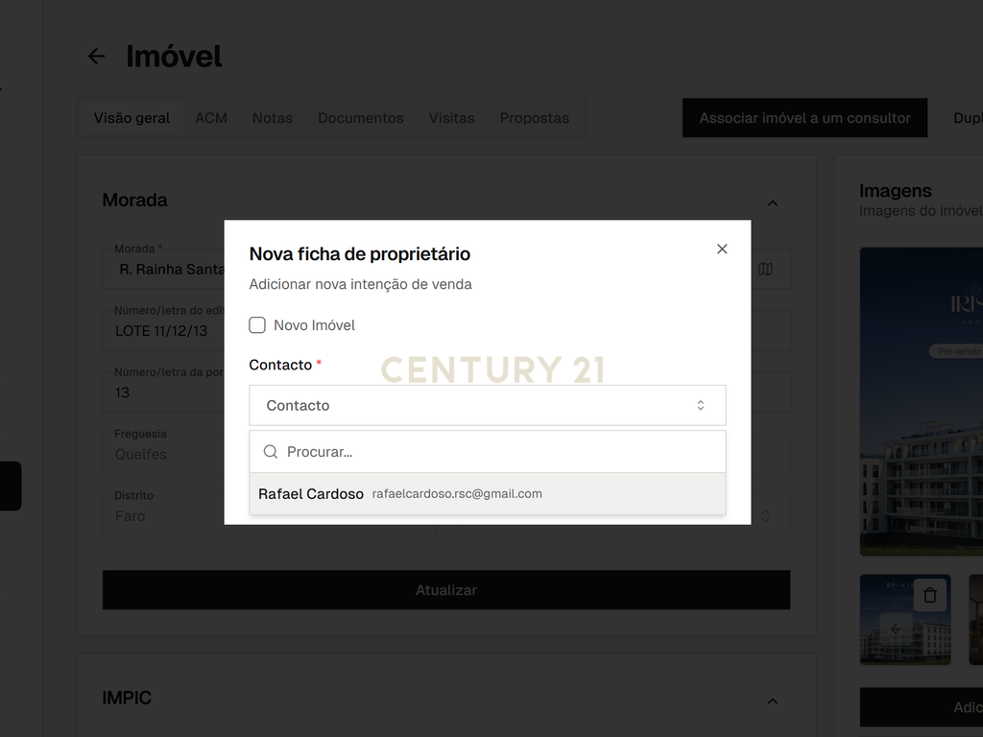
Task: Click Associar imóvel a um consultor button
Action: (x=805, y=118)
